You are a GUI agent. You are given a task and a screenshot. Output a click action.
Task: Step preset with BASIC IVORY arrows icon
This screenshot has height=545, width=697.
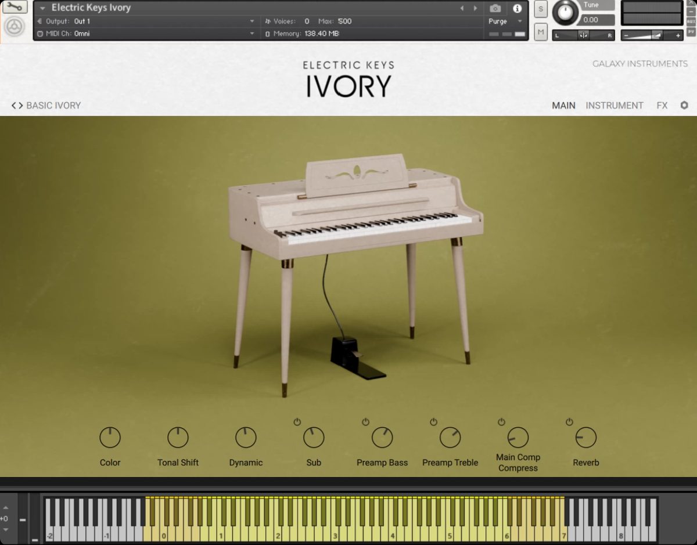(17, 106)
